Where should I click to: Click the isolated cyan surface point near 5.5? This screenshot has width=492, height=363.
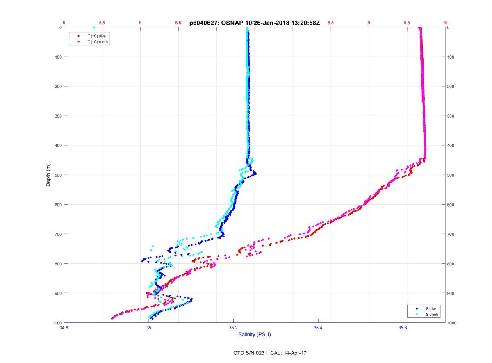coord(94,28)
